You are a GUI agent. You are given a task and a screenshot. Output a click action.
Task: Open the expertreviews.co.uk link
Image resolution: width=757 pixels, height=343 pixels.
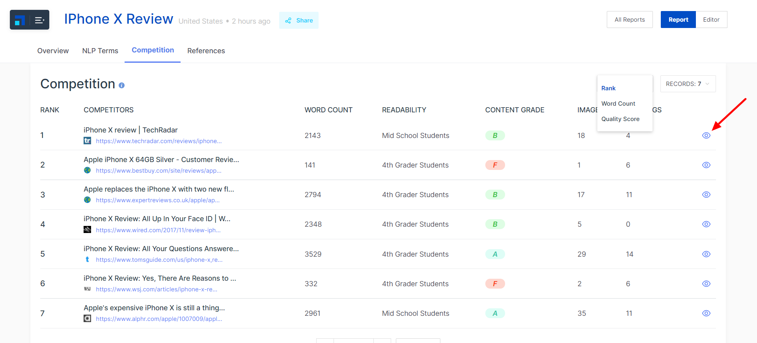coord(158,200)
